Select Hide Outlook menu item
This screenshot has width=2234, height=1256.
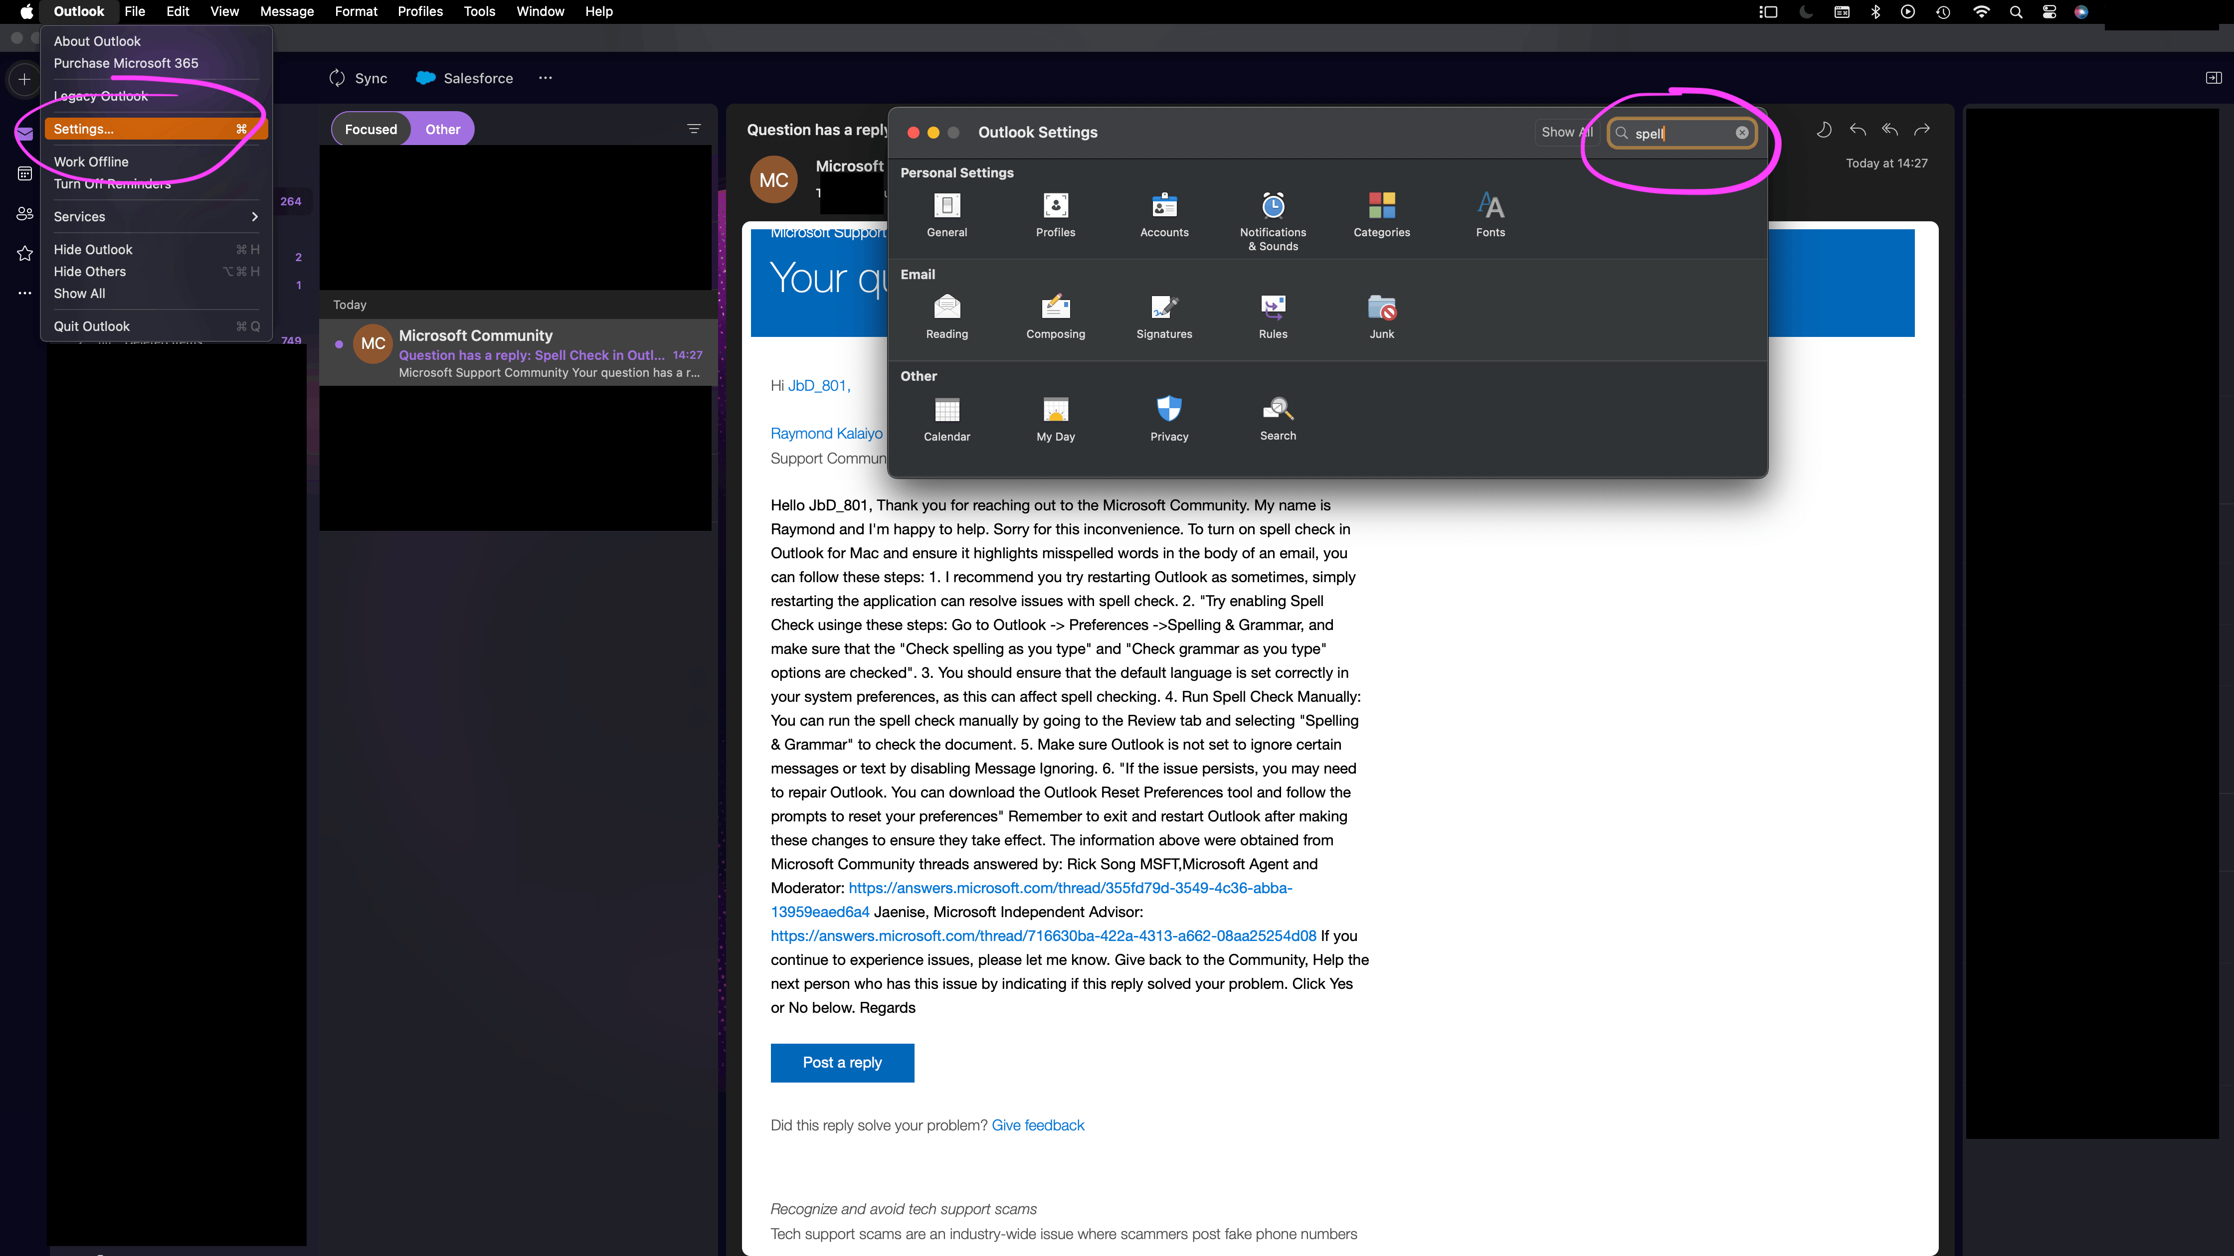(156, 250)
